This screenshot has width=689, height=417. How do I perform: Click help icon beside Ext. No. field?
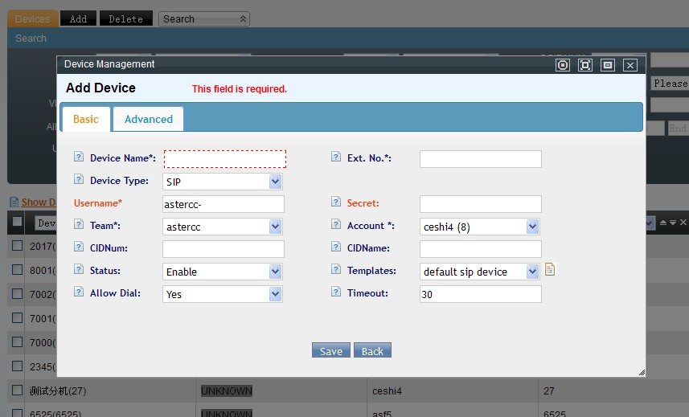point(336,157)
